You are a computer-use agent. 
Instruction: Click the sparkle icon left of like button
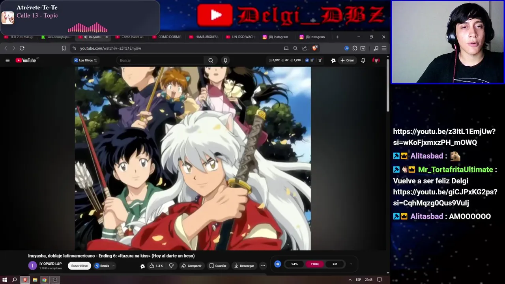click(142, 266)
